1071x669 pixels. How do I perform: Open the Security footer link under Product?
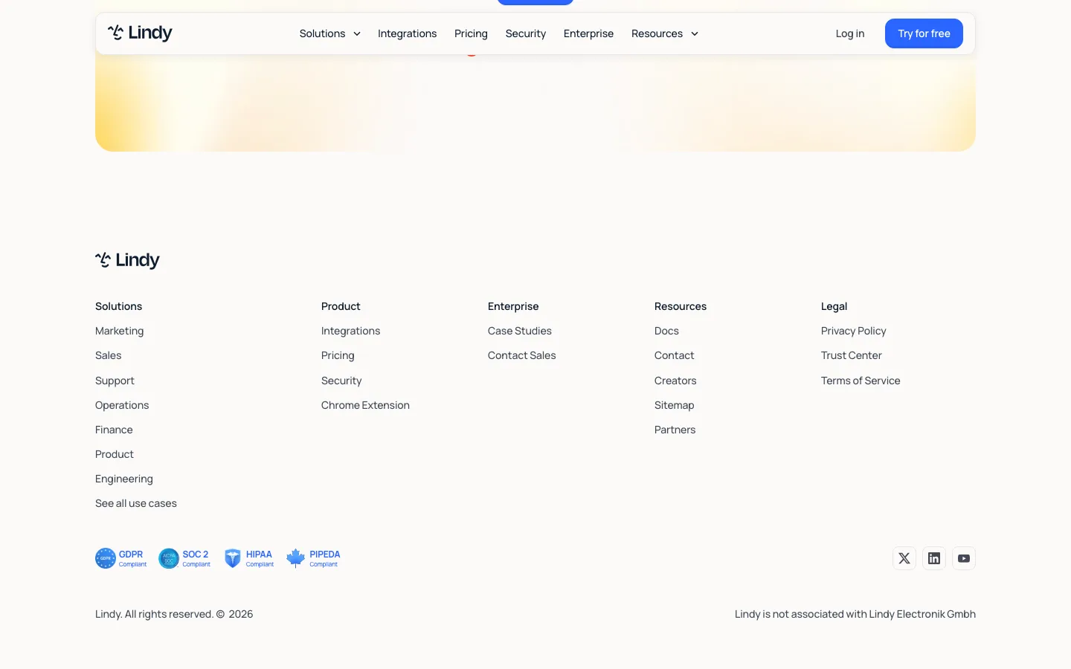click(341, 381)
